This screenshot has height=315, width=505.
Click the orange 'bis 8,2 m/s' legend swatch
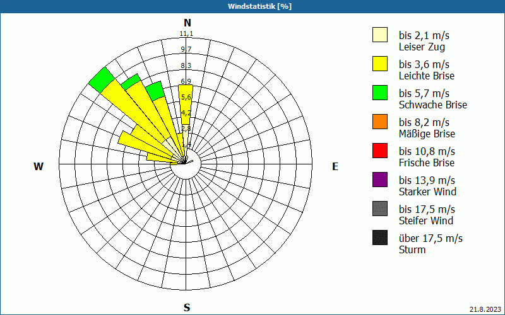380,122
